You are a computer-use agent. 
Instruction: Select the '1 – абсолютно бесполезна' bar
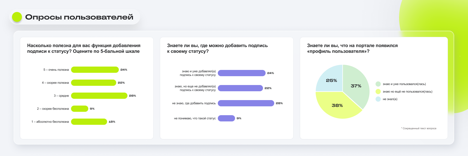(x=89, y=122)
